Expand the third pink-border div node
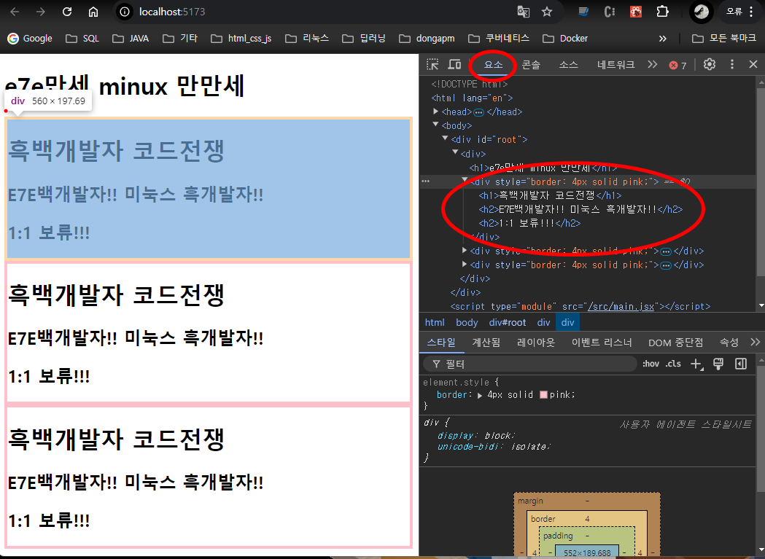Viewport: 765px width, 559px height. coord(465,264)
